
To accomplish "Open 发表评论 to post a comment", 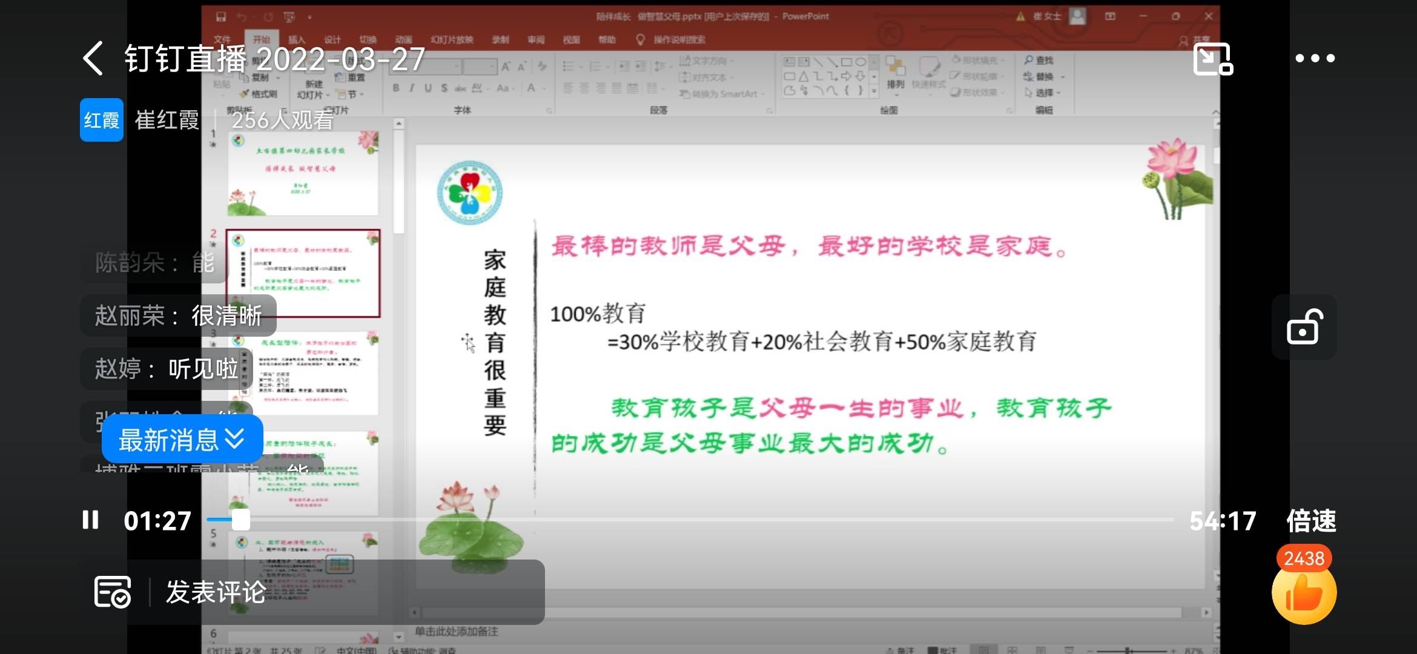I will pos(215,593).
